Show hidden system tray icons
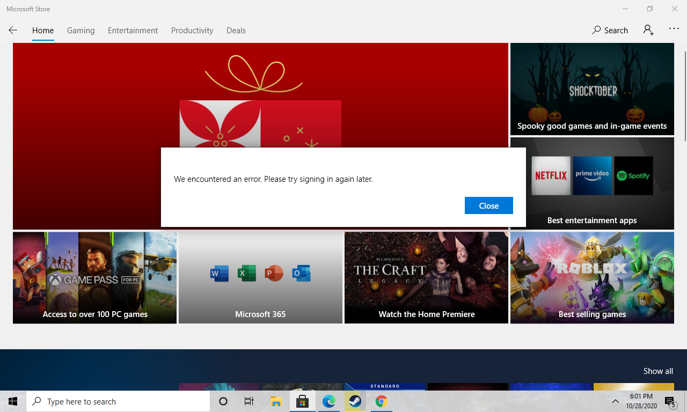The image size is (687, 412). pyautogui.click(x=615, y=401)
